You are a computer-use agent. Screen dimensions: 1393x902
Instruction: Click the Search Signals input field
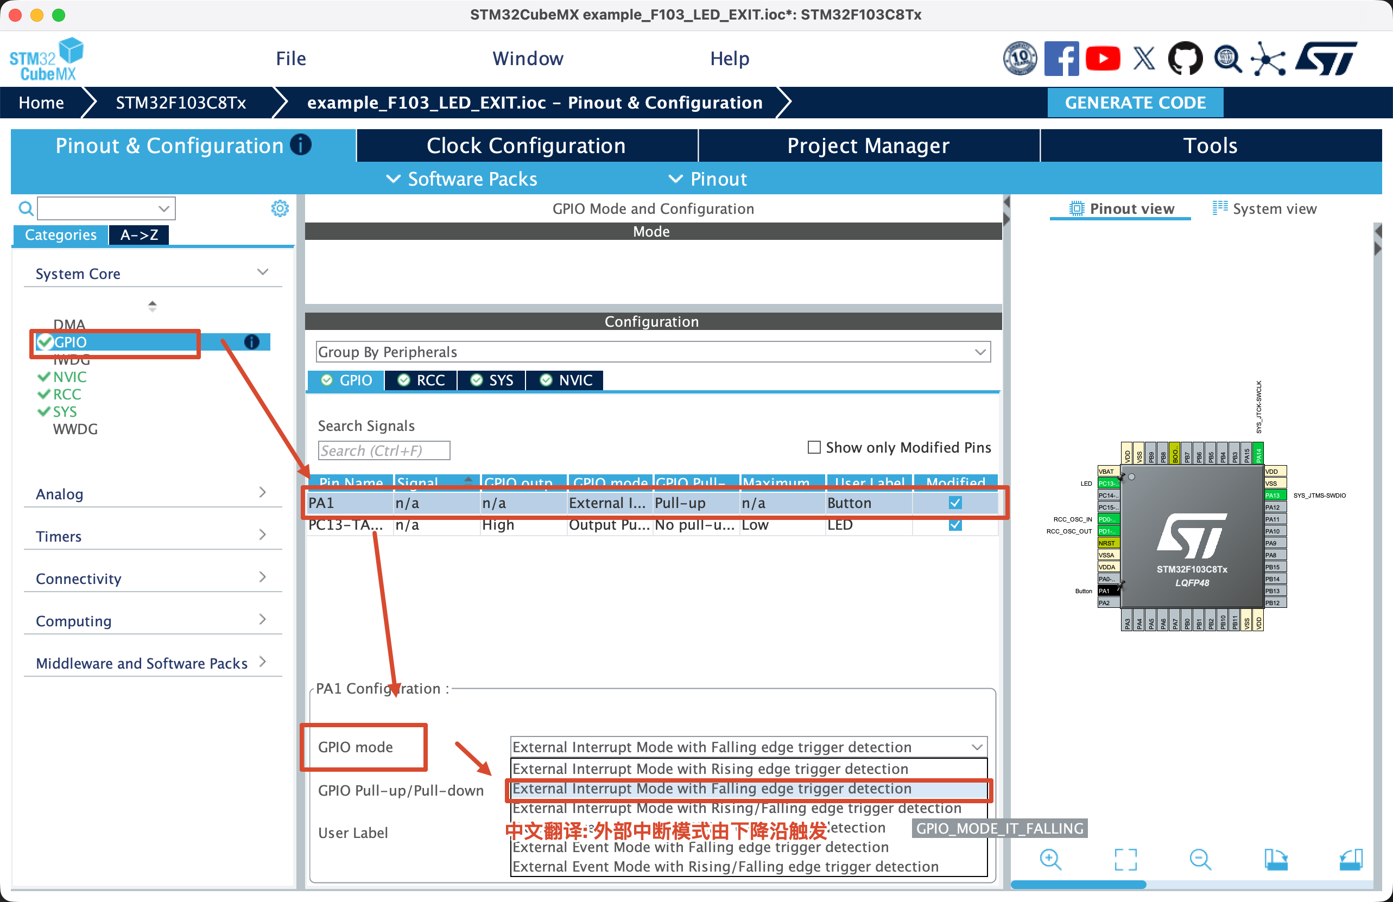(384, 450)
